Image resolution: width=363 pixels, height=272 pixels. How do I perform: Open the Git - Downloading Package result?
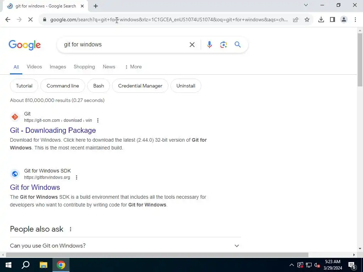pos(53,130)
